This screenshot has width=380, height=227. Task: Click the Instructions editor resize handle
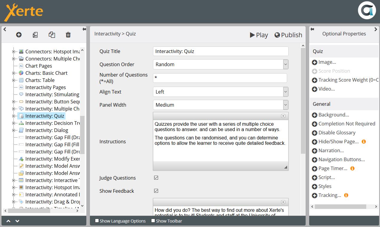(x=286, y=167)
